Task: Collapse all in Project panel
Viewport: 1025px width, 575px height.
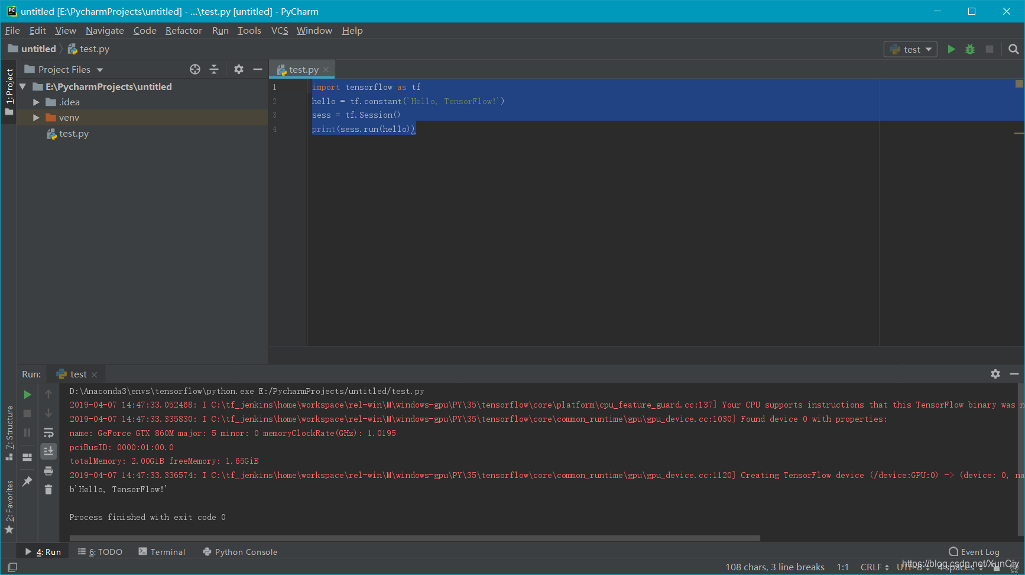Action: click(214, 69)
